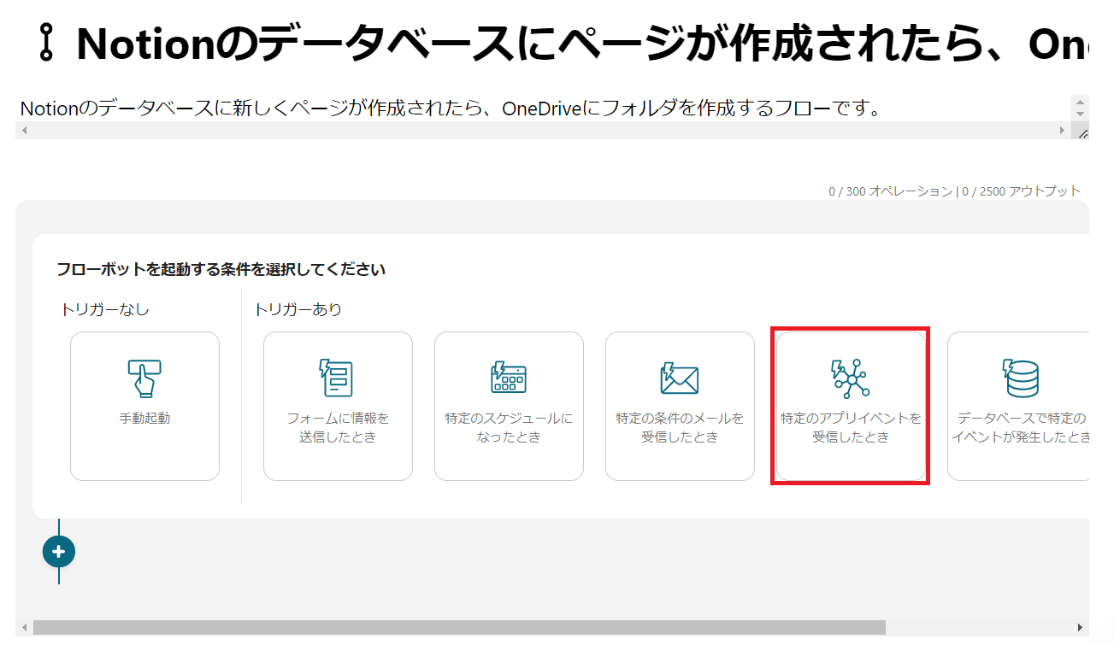
Task: Click the トリガーなし heading
Action: pos(105,309)
